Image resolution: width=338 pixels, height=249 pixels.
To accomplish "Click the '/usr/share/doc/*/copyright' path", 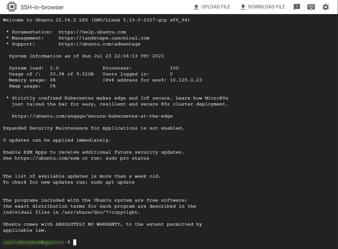I will (100, 212).
